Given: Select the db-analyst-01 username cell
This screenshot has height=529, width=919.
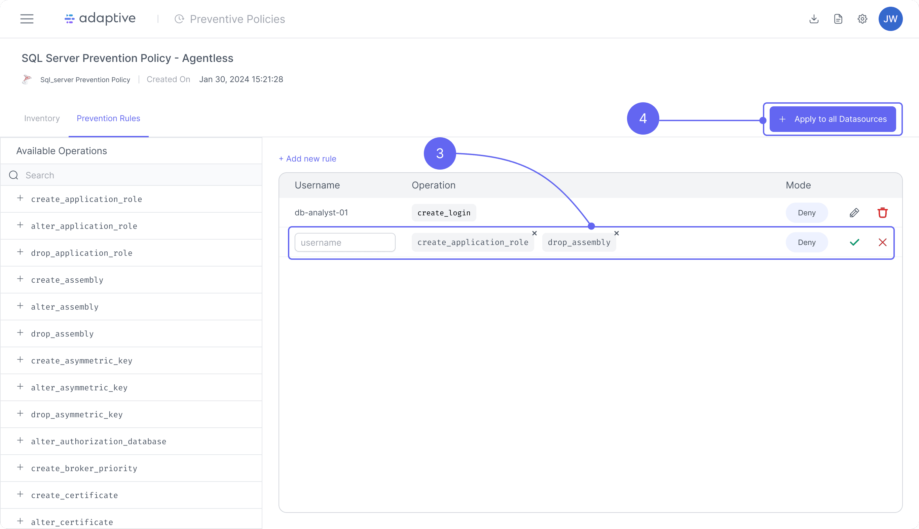Looking at the screenshot, I should tap(321, 213).
